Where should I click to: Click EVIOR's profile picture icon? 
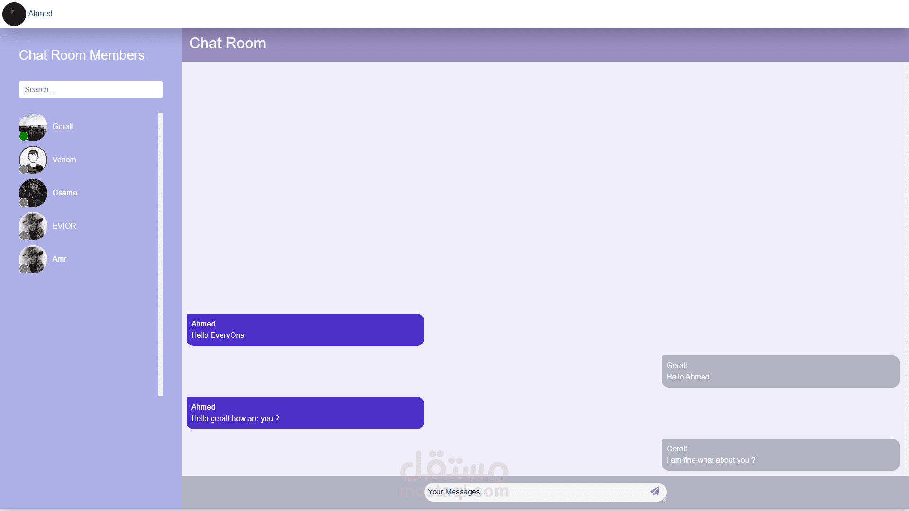click(x=33, y=226)
